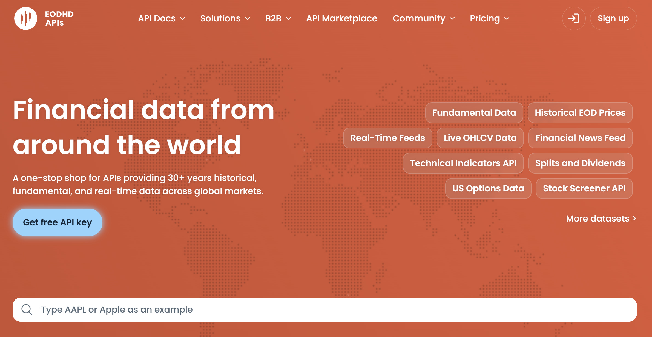Select Live OHLCV Data chip
The image size is (652, 337).
(x=480, y=138)
